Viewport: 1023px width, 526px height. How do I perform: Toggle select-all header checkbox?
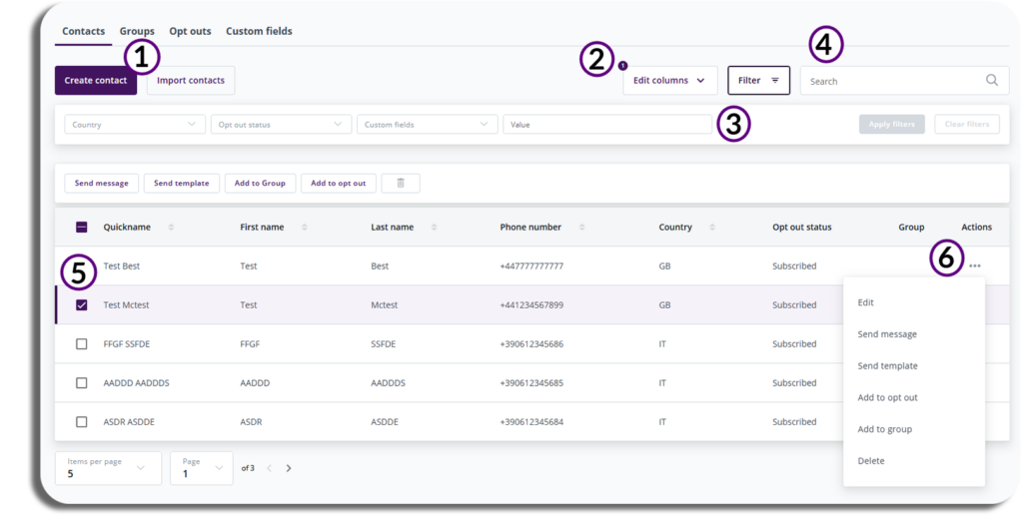pyautogui.click(x=82, y=227)
